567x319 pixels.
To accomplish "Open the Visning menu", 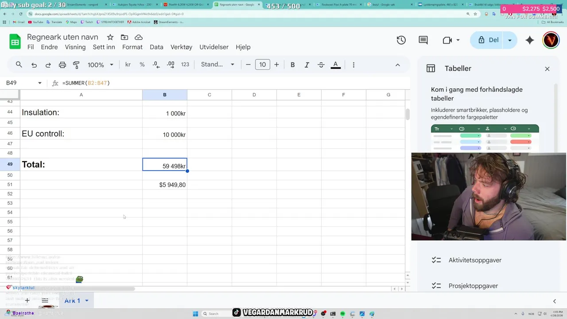I will coord(75,47).
